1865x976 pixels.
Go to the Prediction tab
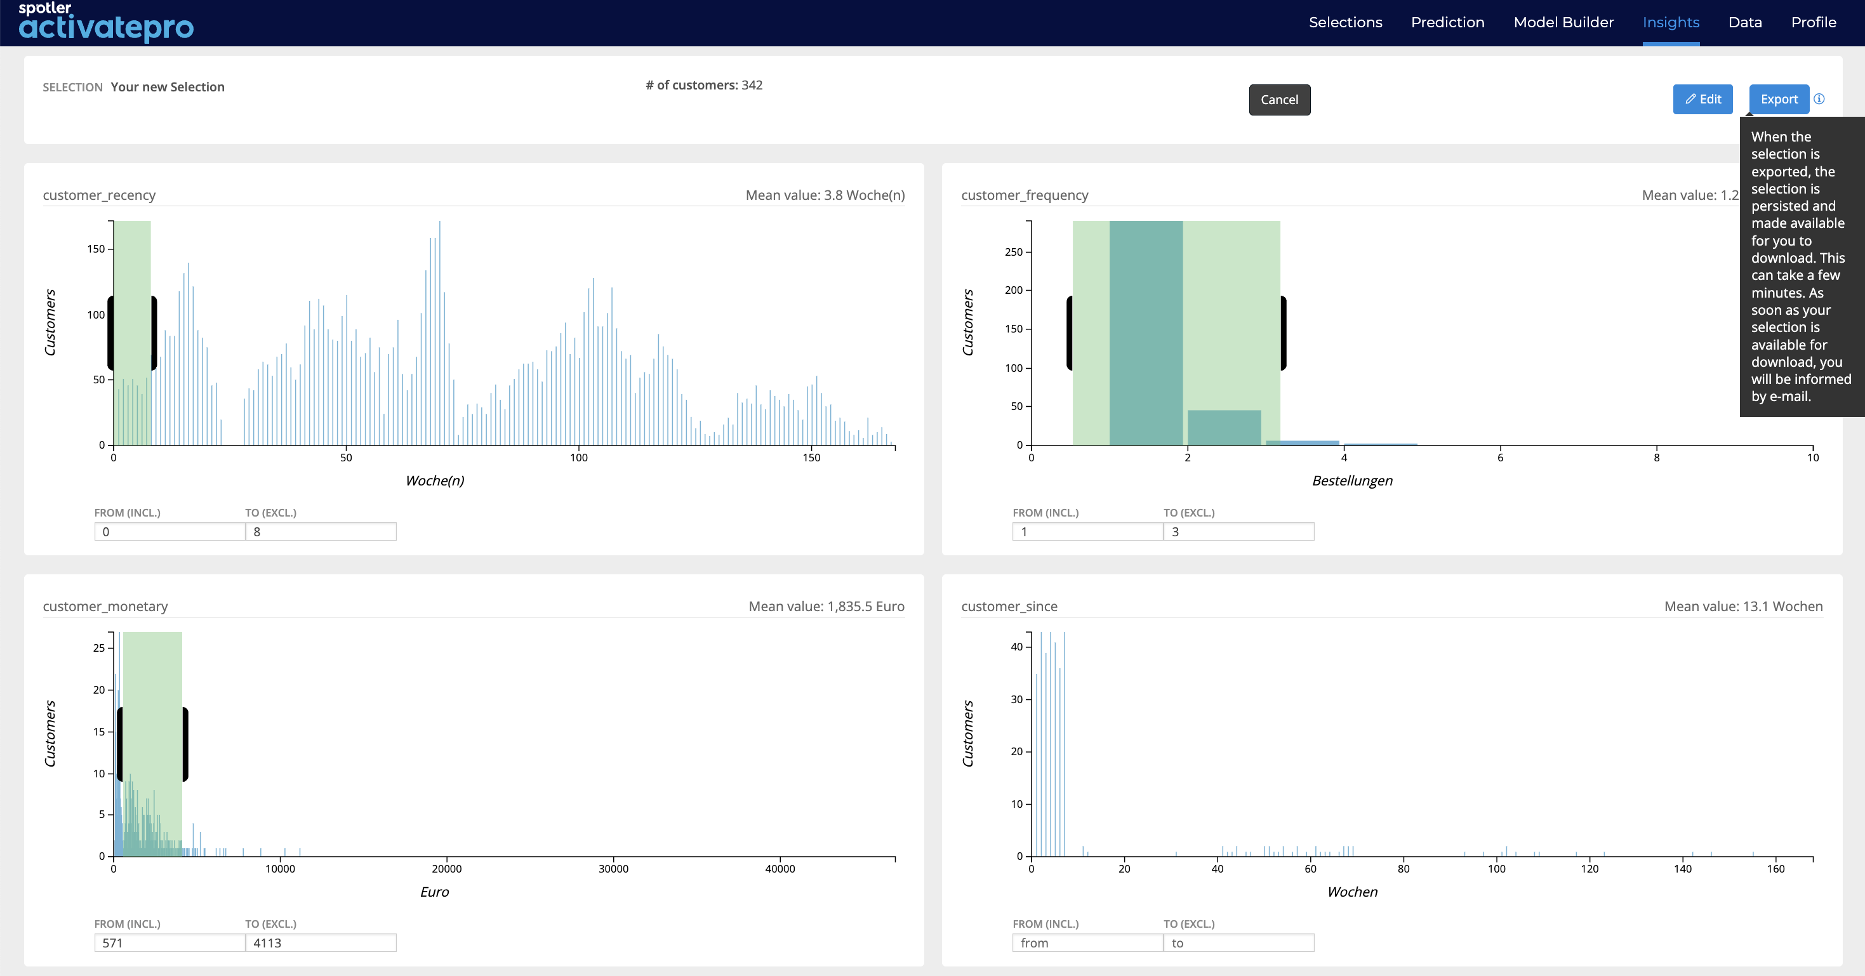click(1447, 22)
